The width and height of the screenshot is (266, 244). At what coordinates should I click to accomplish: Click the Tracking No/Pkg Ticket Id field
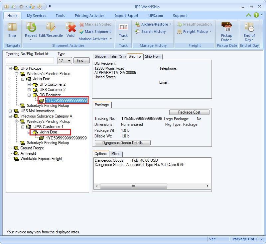pos(30,60)
